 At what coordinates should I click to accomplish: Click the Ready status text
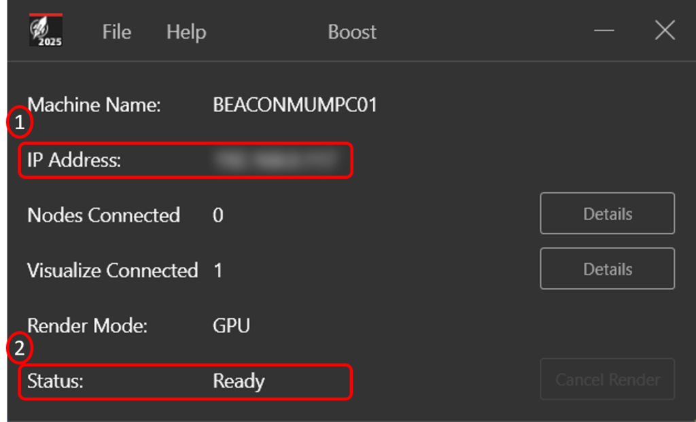click(239, 382)
